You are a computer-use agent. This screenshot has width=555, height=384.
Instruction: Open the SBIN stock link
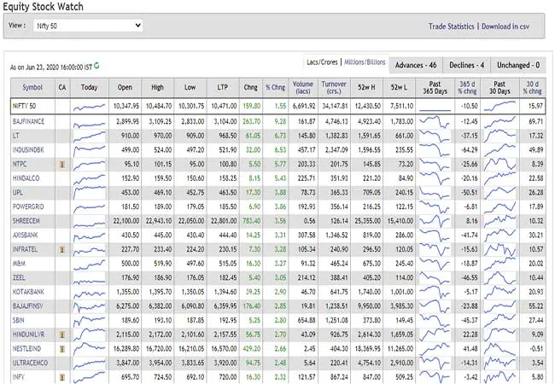pyautogui.click(x=19, y=320)
